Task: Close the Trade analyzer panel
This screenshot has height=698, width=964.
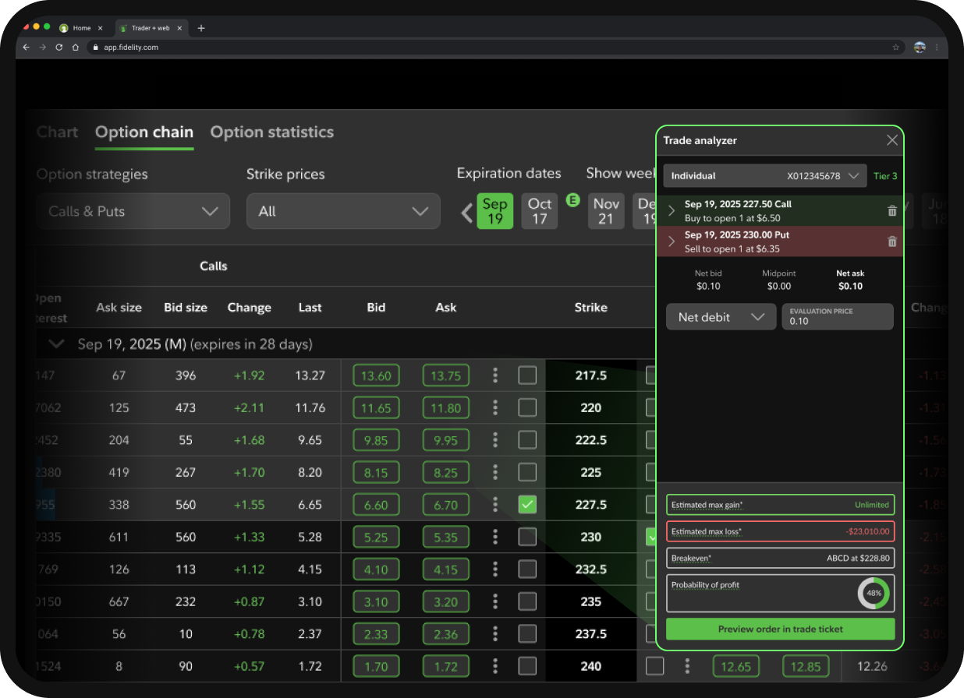Action: coord(892,140)
